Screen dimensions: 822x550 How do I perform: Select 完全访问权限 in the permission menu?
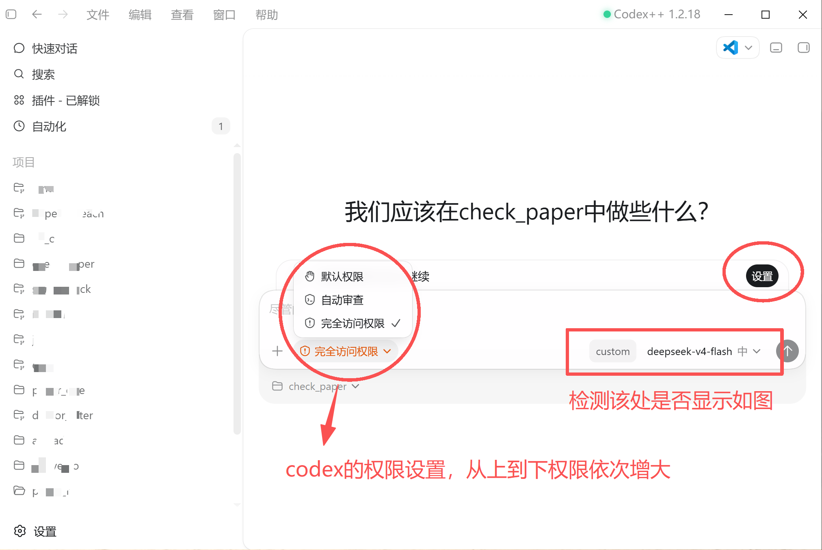coord(353,323)
